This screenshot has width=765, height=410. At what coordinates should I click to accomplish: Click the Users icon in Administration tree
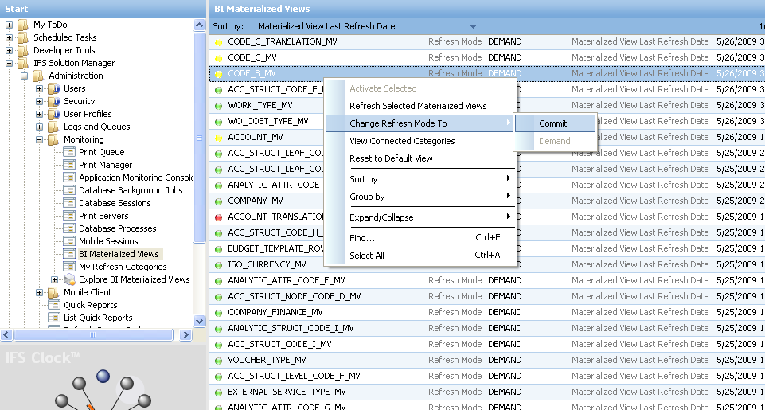(53, 89)
